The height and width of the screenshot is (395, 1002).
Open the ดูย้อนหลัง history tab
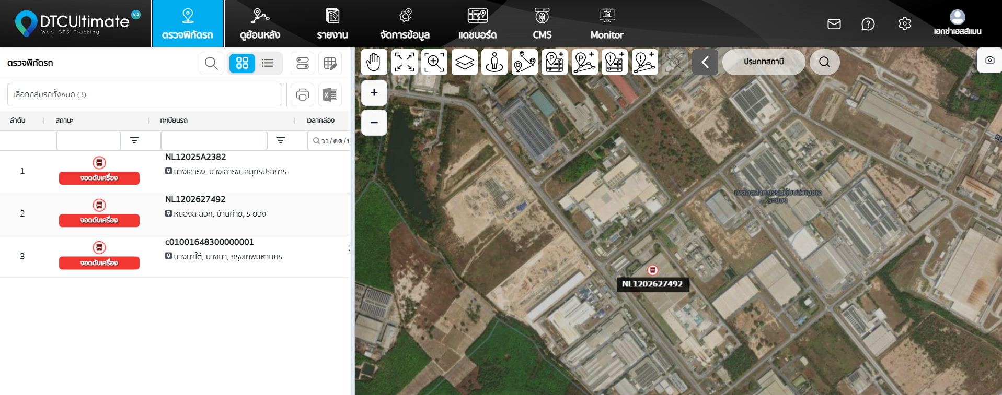pyautogui.click(x=260, y=23)
